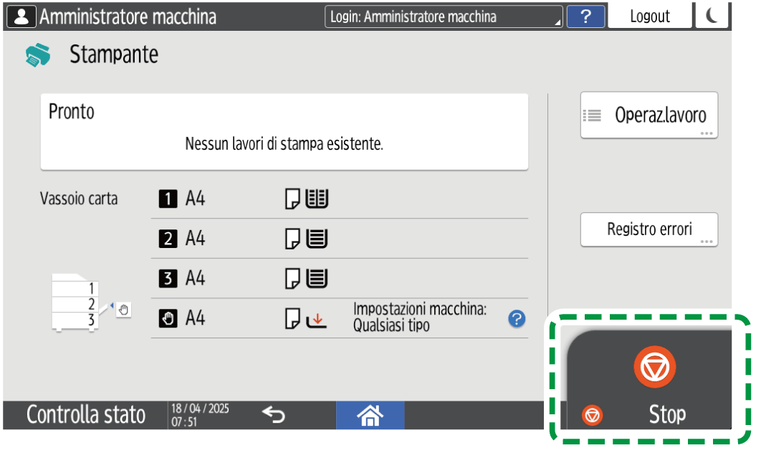This screenshot has width=761, height=453.
Task: Click the small orange stop icon
Action: click(x=592, y=416)
